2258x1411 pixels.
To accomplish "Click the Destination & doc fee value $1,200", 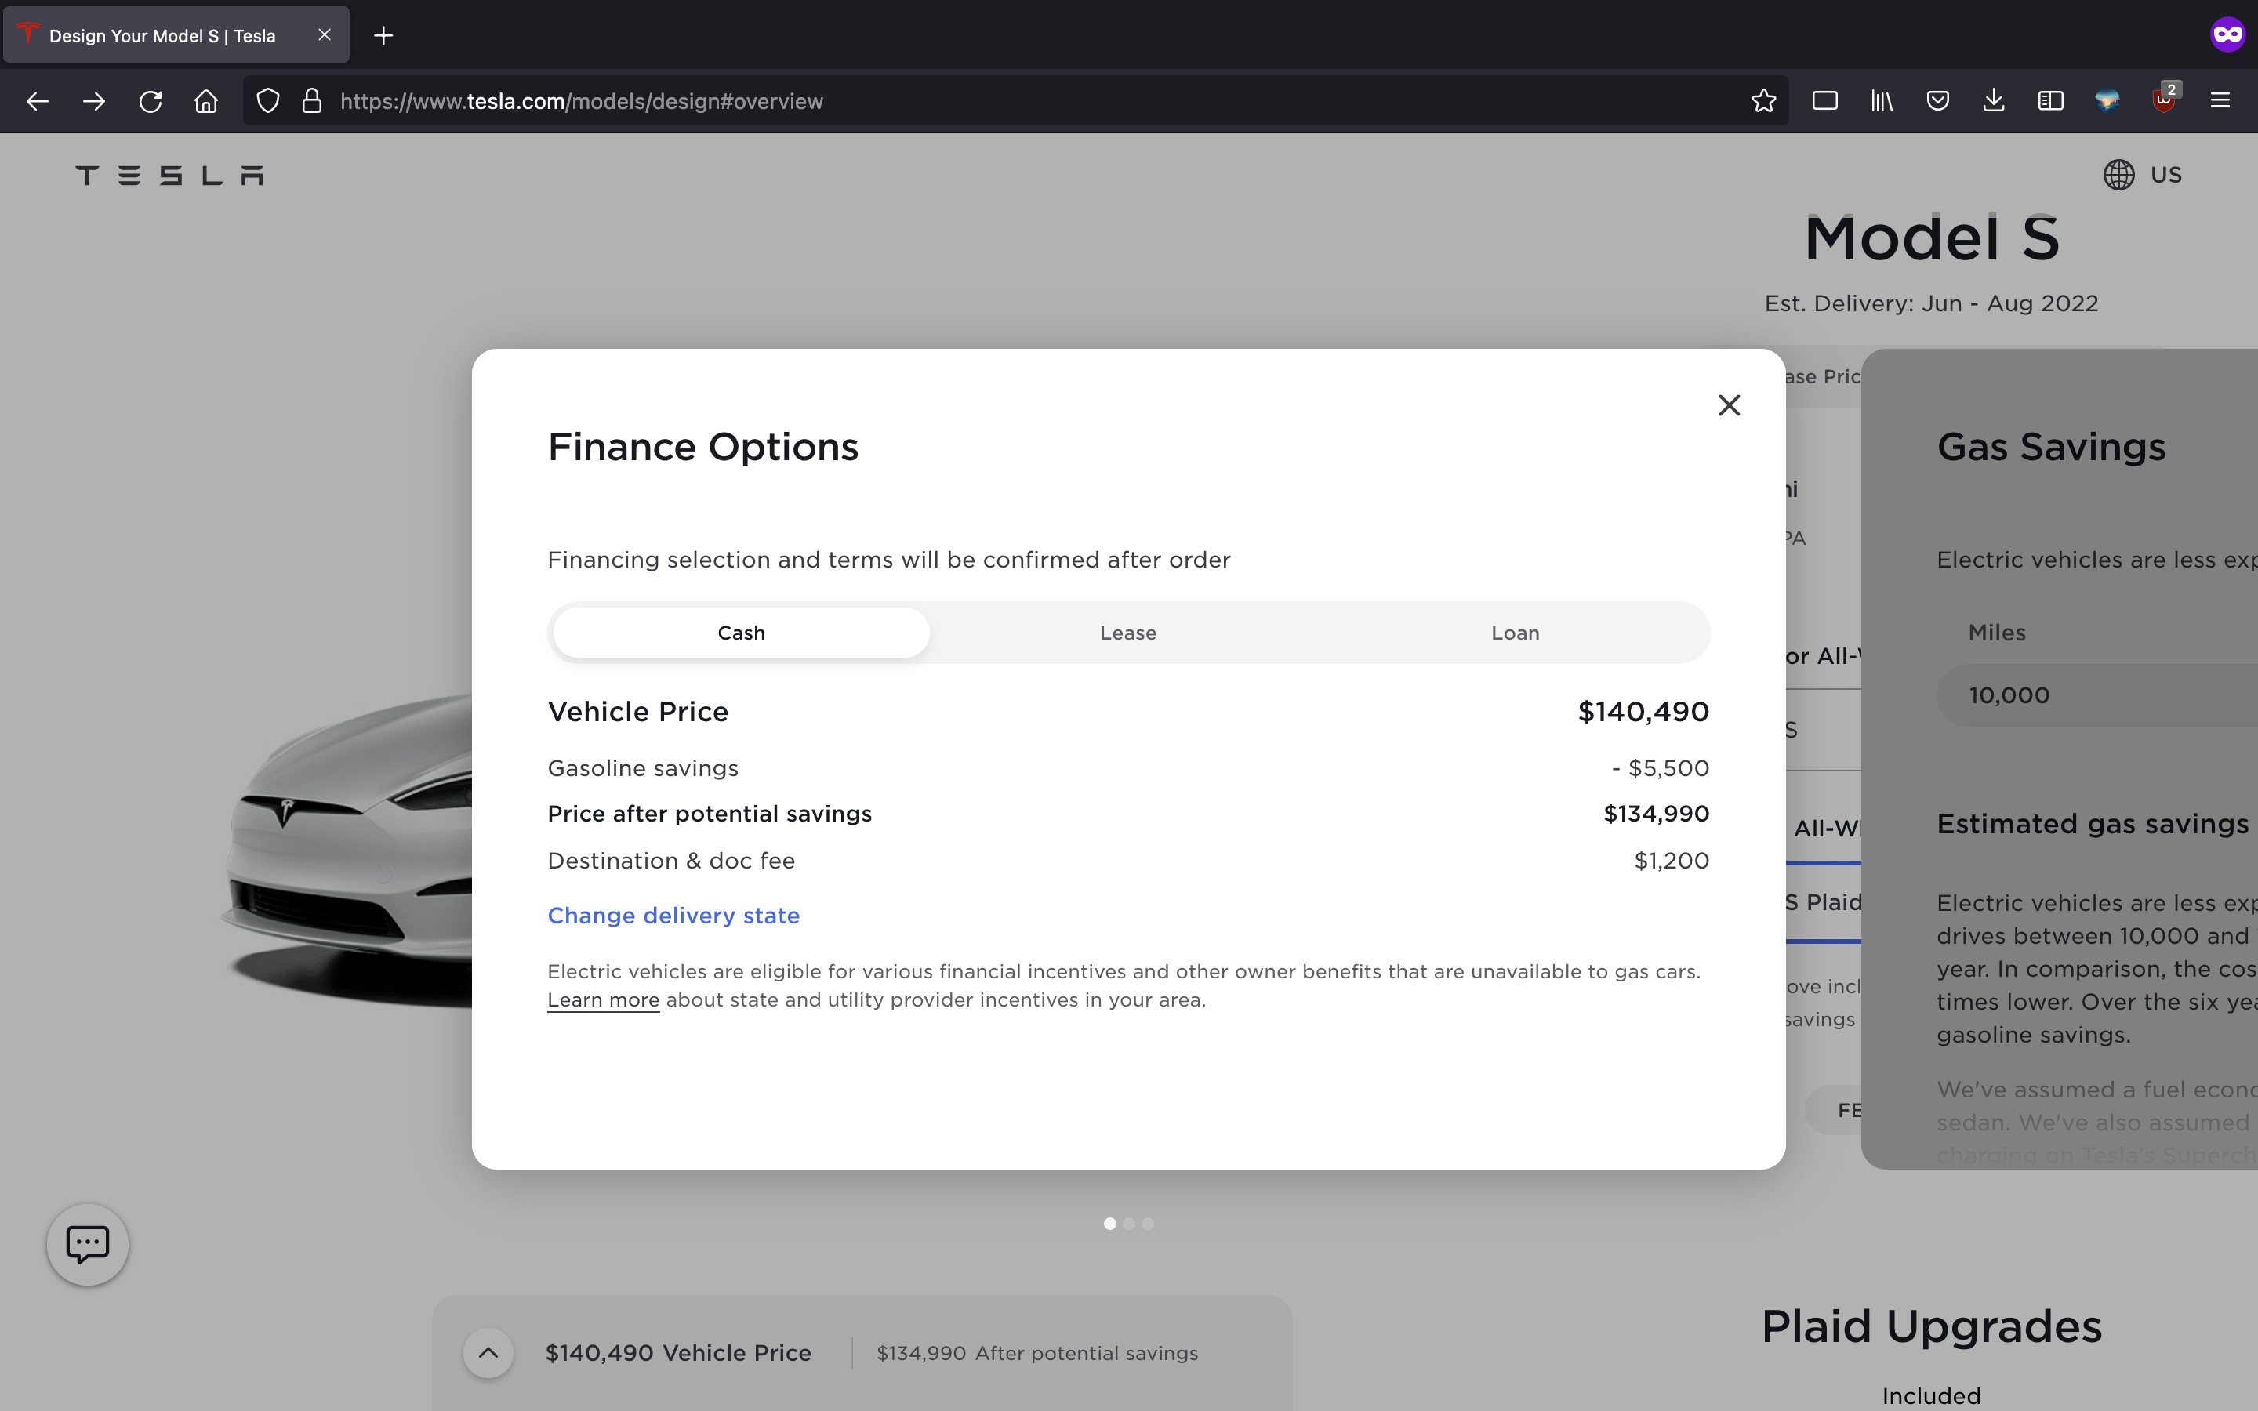I will point(1671,861).
